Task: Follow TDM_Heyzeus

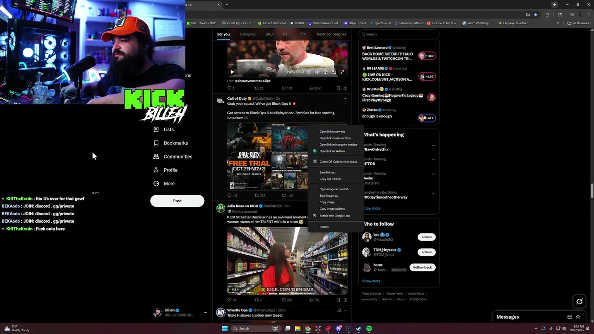Action: click(x=426, y=252)
